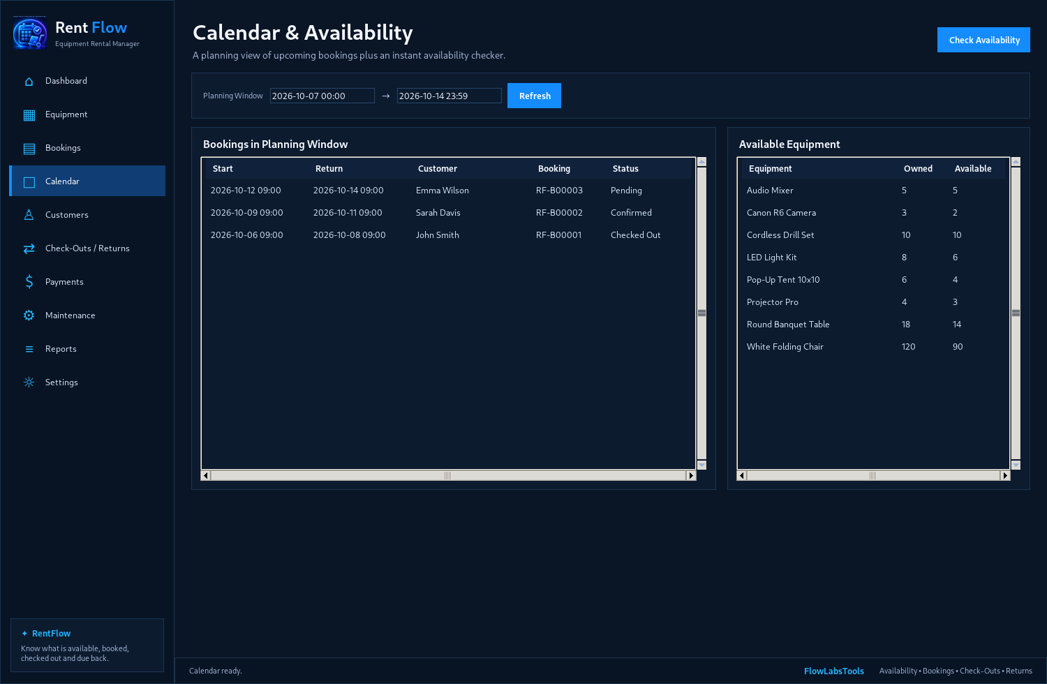Click the FlowLabsTools link in footer
The width and height of the screenshot is (1047, 684).
tap(833, 671)
